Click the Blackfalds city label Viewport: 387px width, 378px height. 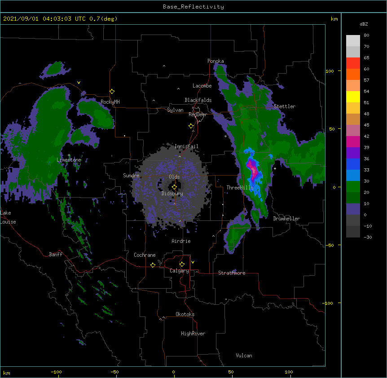coord(198,100)
